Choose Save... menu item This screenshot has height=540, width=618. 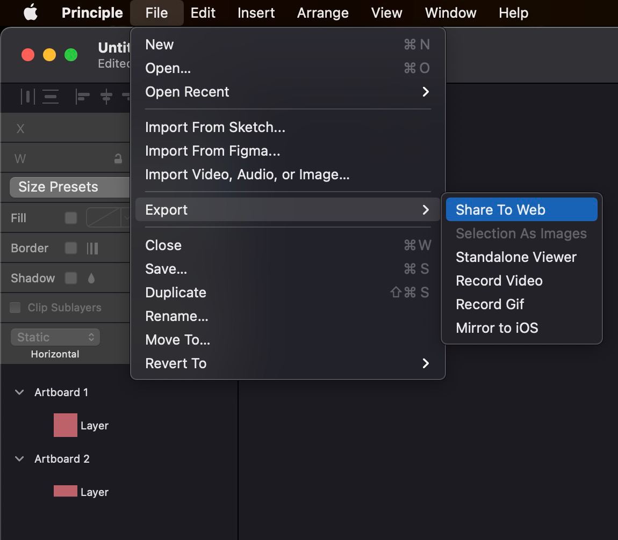[288, 269]
